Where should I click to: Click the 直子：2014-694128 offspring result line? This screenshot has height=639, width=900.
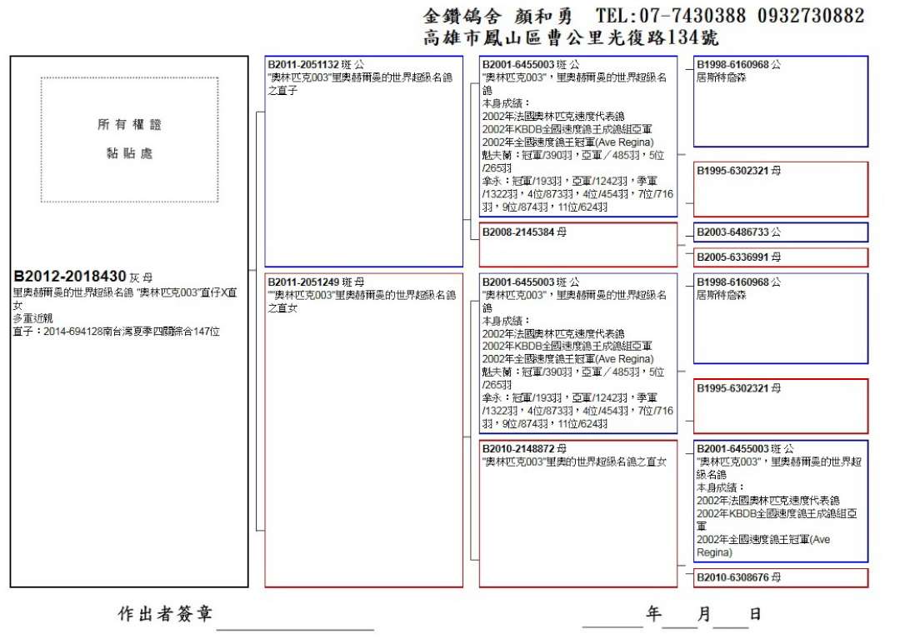click(x=116, y=331)
